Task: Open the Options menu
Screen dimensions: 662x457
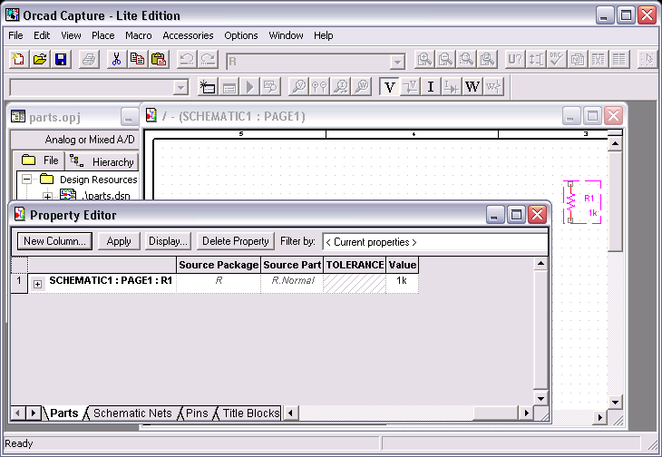Action: [x=241, y=35]
